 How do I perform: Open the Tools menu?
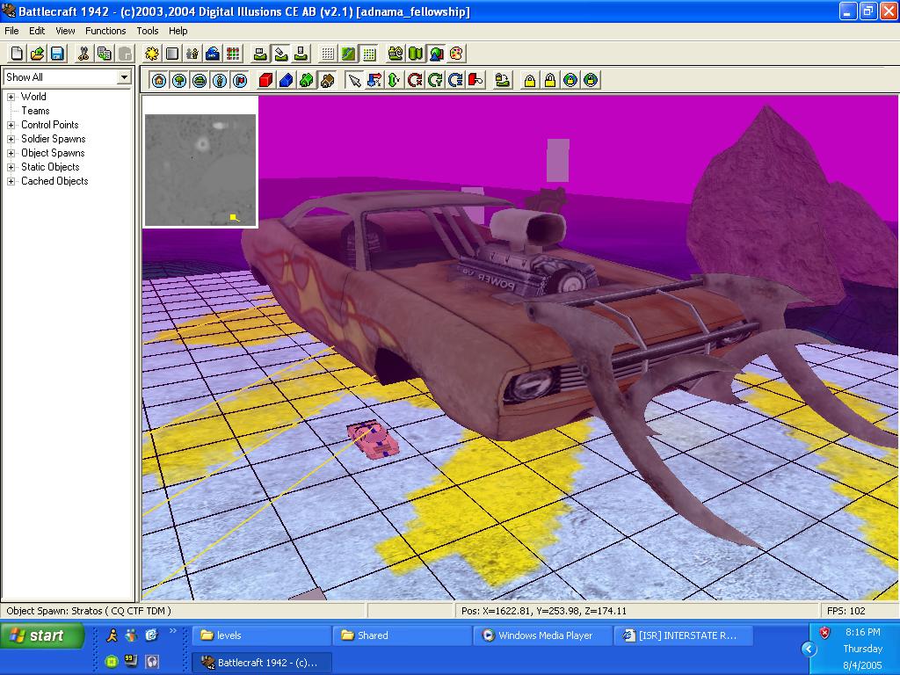point(147,31)
